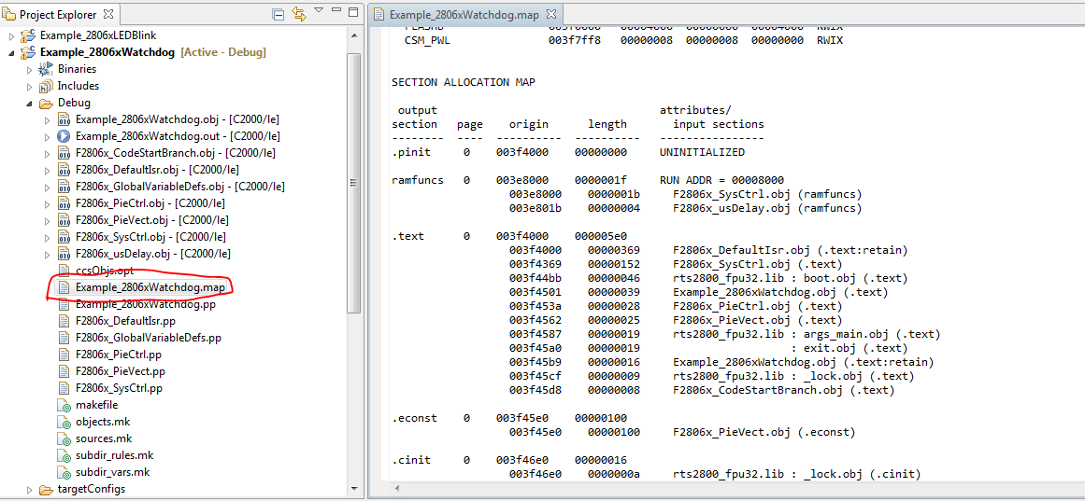
Task: Click the Includes icon
Action: [x=46, y=87]
